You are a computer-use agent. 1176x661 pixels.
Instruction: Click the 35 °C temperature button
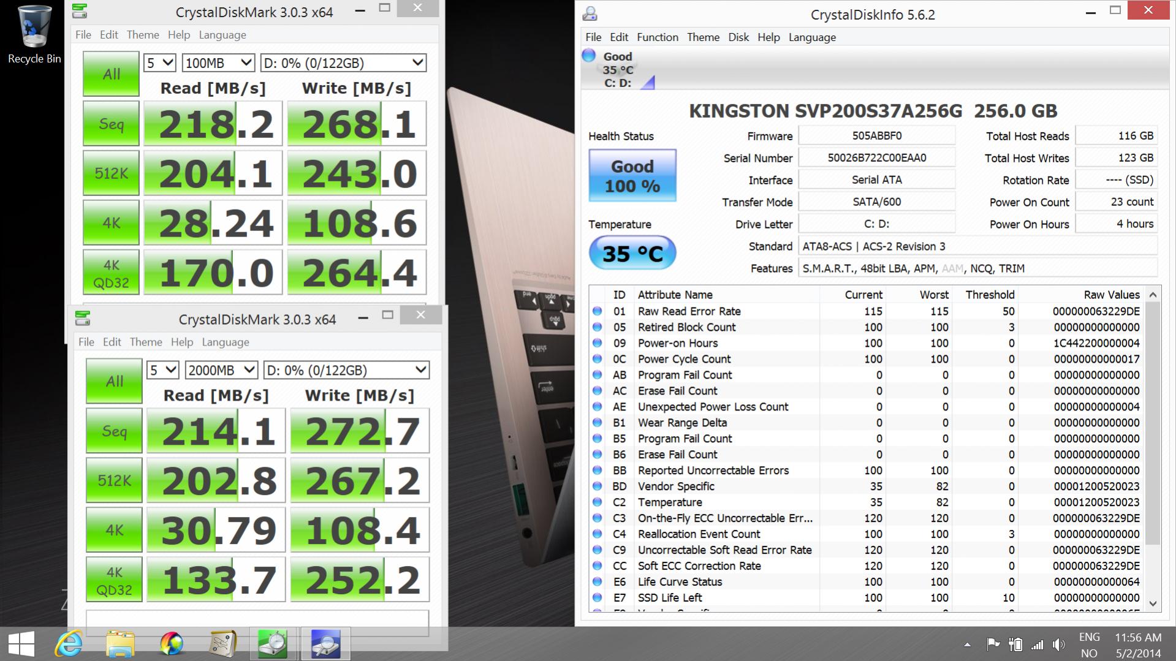(x=632, y=252)
